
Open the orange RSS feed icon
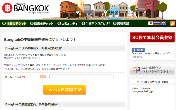click(x=172, y=23)
